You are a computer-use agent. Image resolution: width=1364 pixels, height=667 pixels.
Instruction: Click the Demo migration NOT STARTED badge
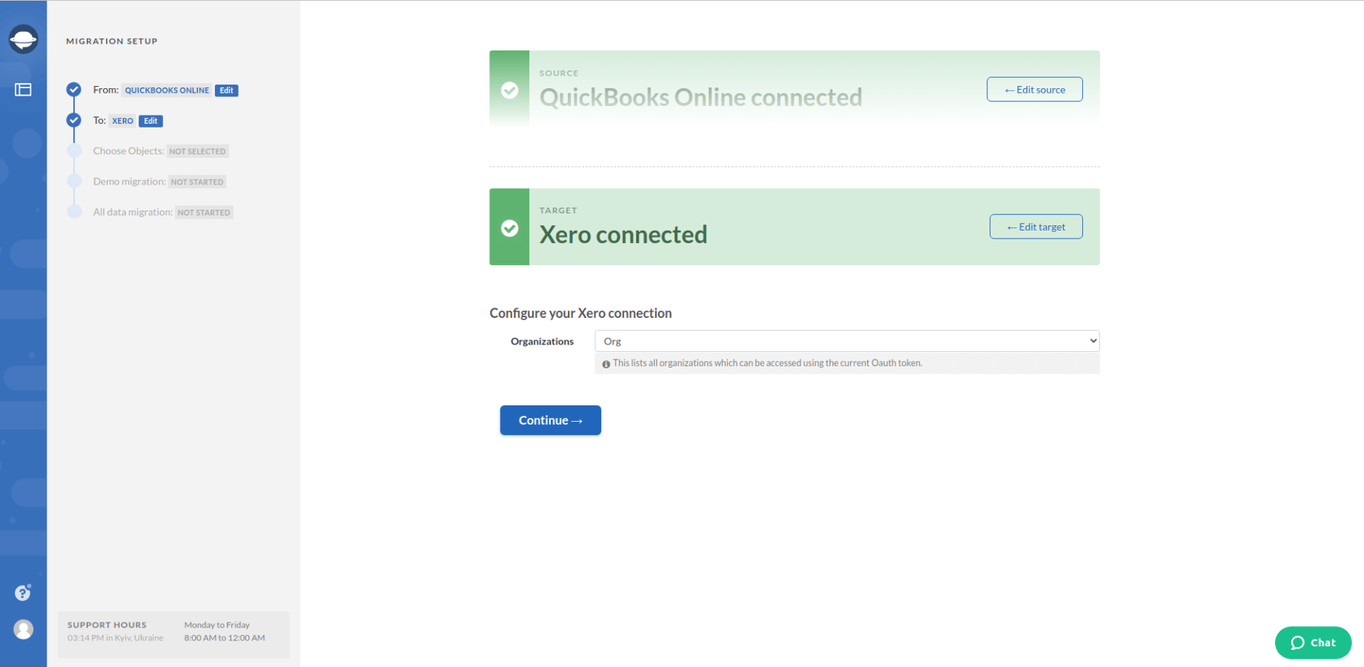197,182
